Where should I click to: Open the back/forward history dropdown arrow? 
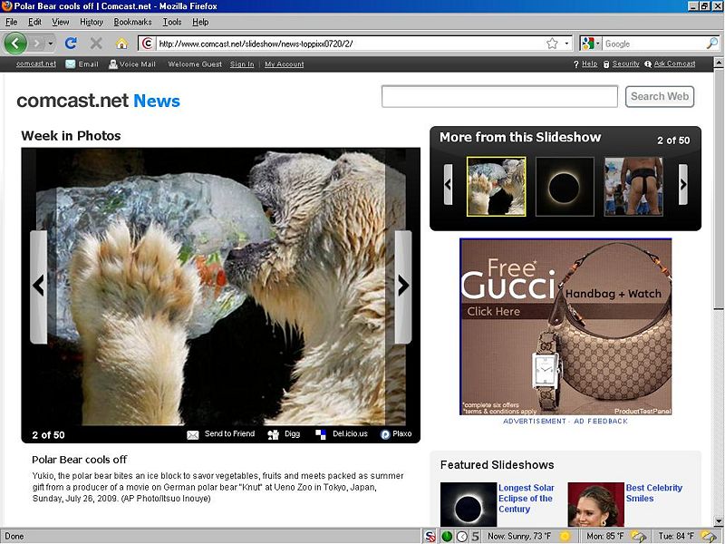(x=51, y=43)
